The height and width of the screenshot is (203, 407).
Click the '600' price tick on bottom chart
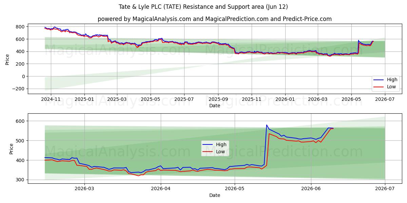(20, 121)
